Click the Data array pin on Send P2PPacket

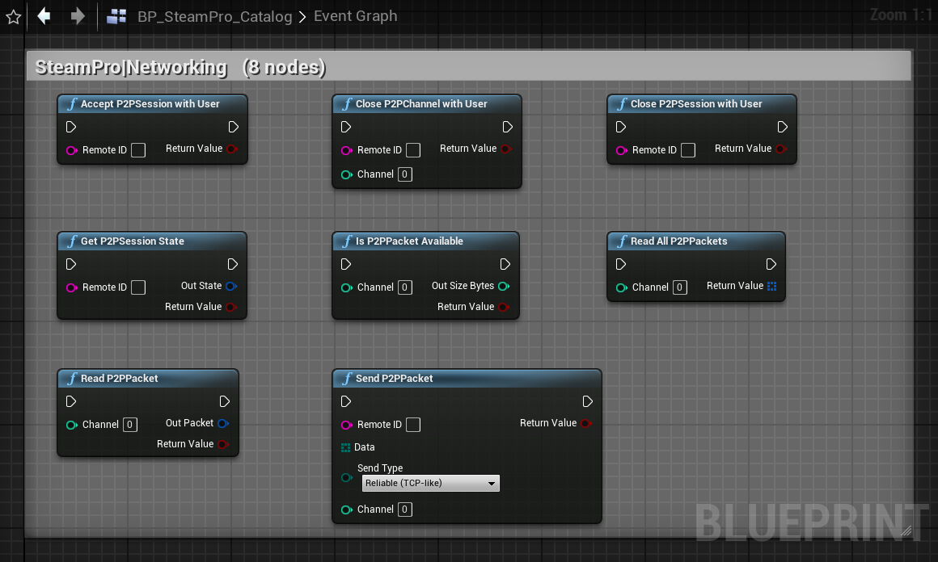(346, 447)
